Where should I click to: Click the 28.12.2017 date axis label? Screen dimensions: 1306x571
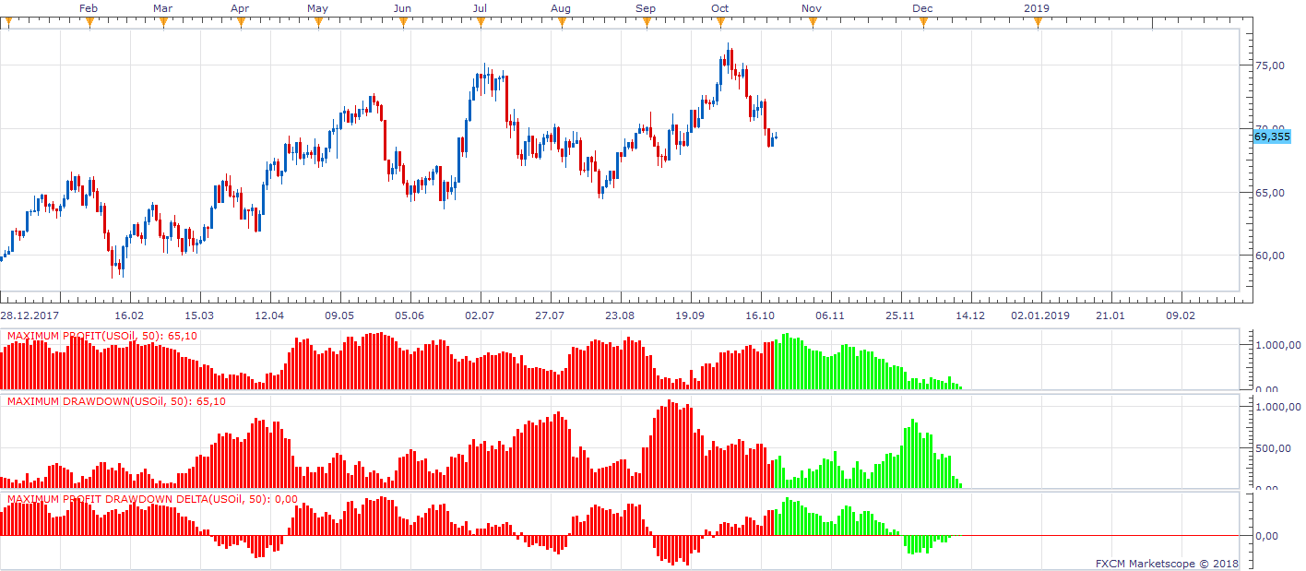tap(30, 315)
